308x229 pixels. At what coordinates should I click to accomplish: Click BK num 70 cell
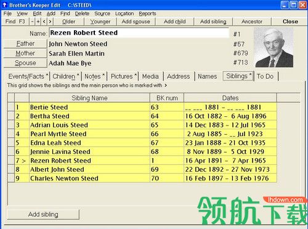[x=167, y=179]
